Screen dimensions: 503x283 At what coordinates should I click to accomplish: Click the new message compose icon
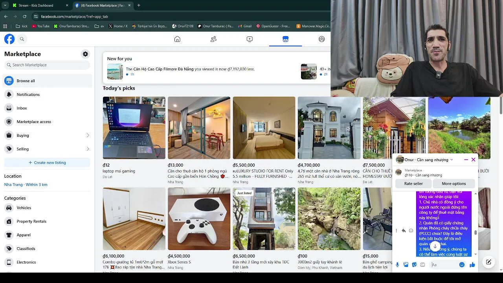pyautogui.click(x=488, y=262)
